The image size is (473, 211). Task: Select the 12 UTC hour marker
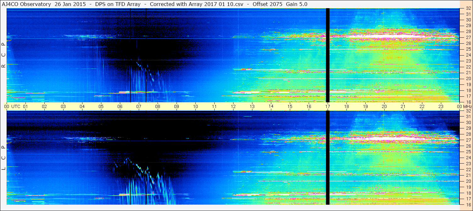(233, 106)
